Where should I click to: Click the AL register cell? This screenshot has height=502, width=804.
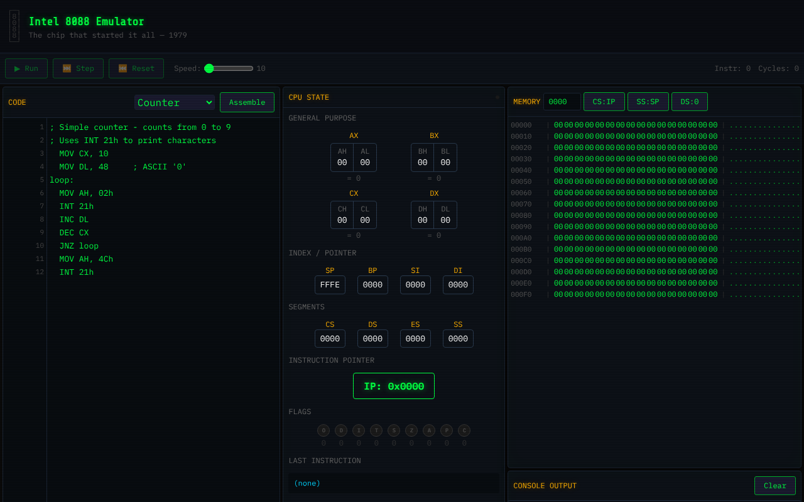(365, 158)
